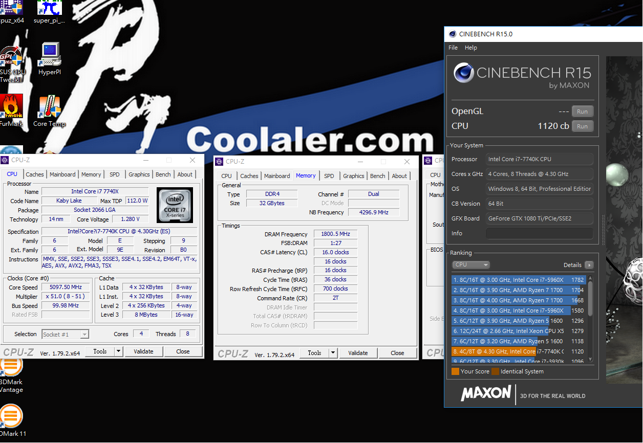Click Validate in the Processor CPU-Z window
Image resolution: width=643 pixels, height=443 pixels.
[143, 351]
